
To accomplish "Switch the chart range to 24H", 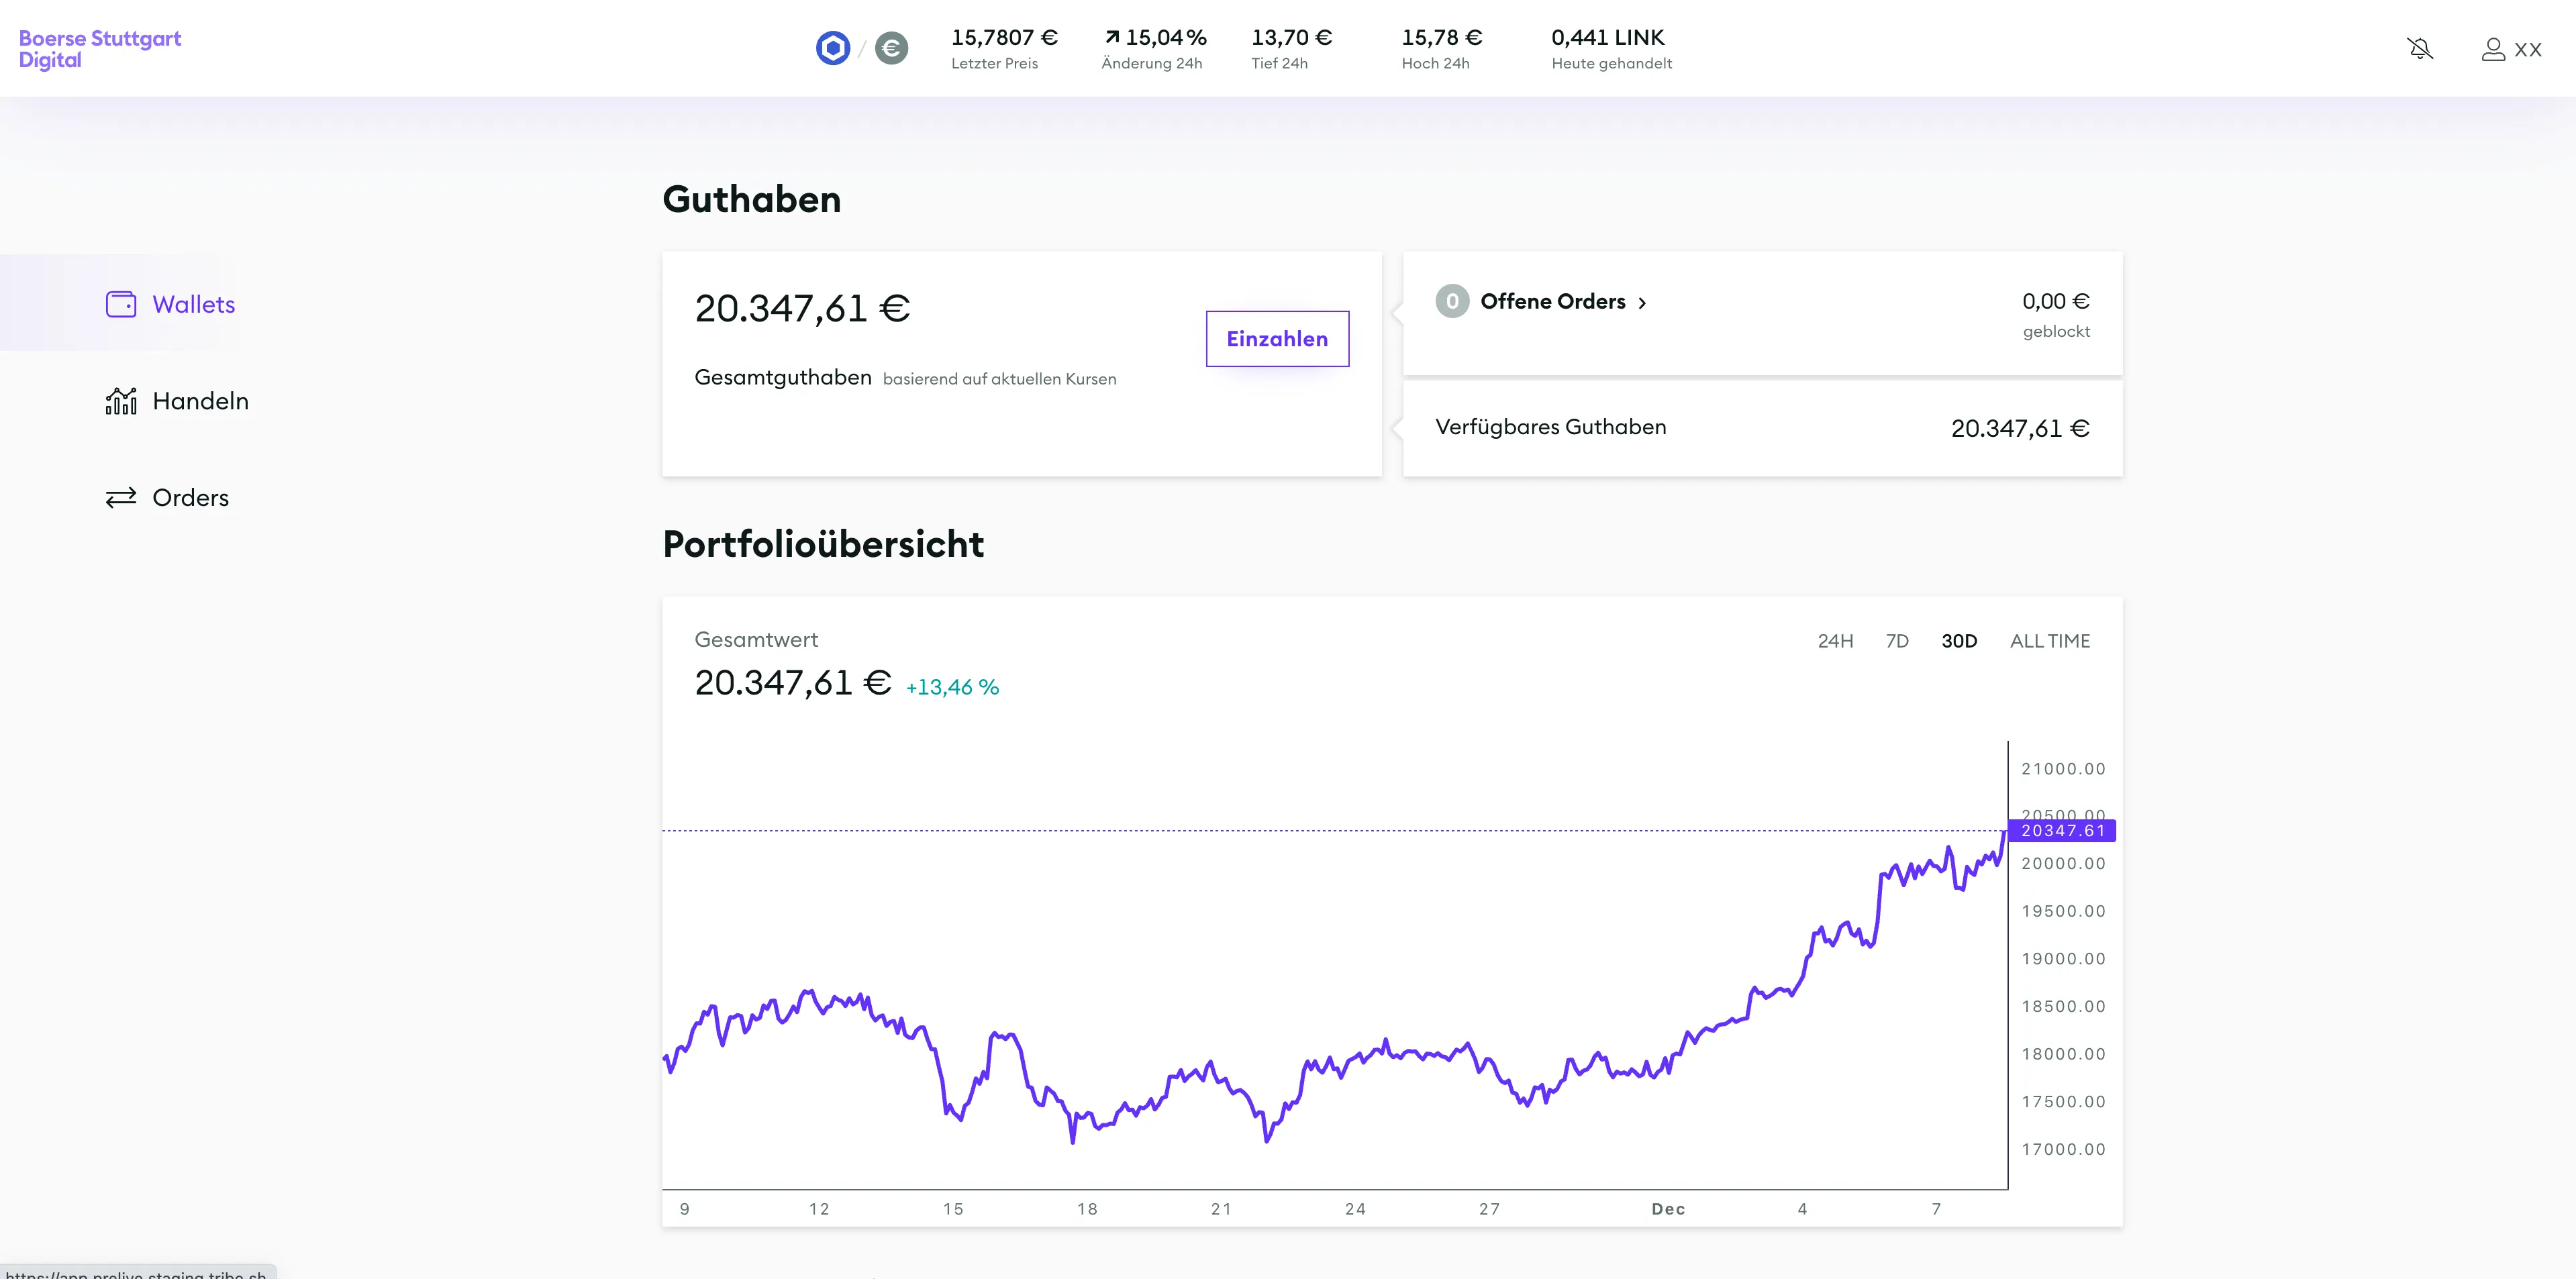I will [x=1836, y=641].
